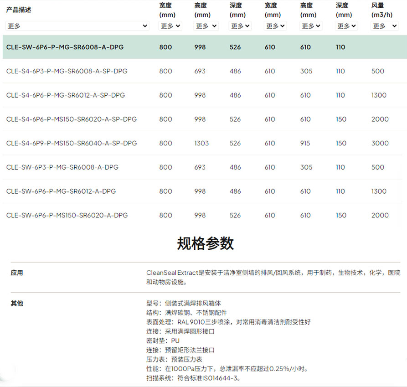This screenshot has width=407, height=387.
Task: Open the 更多 dropdown under 产品描述
Action: coord(77,26)
